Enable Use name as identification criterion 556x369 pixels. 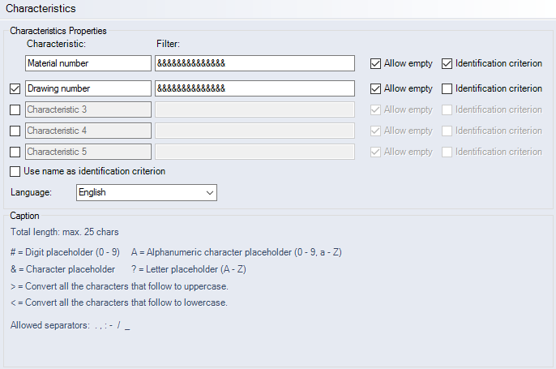pyautogui.click(x=15, y=171)
